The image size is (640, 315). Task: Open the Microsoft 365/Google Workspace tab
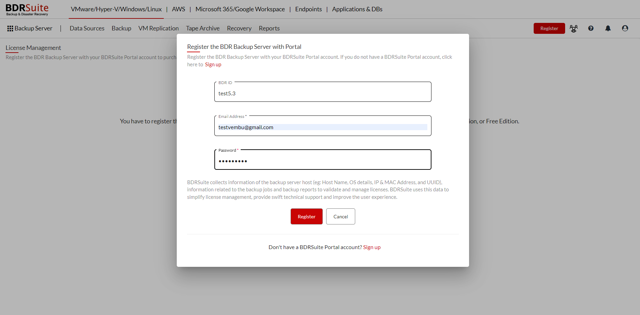240,9
